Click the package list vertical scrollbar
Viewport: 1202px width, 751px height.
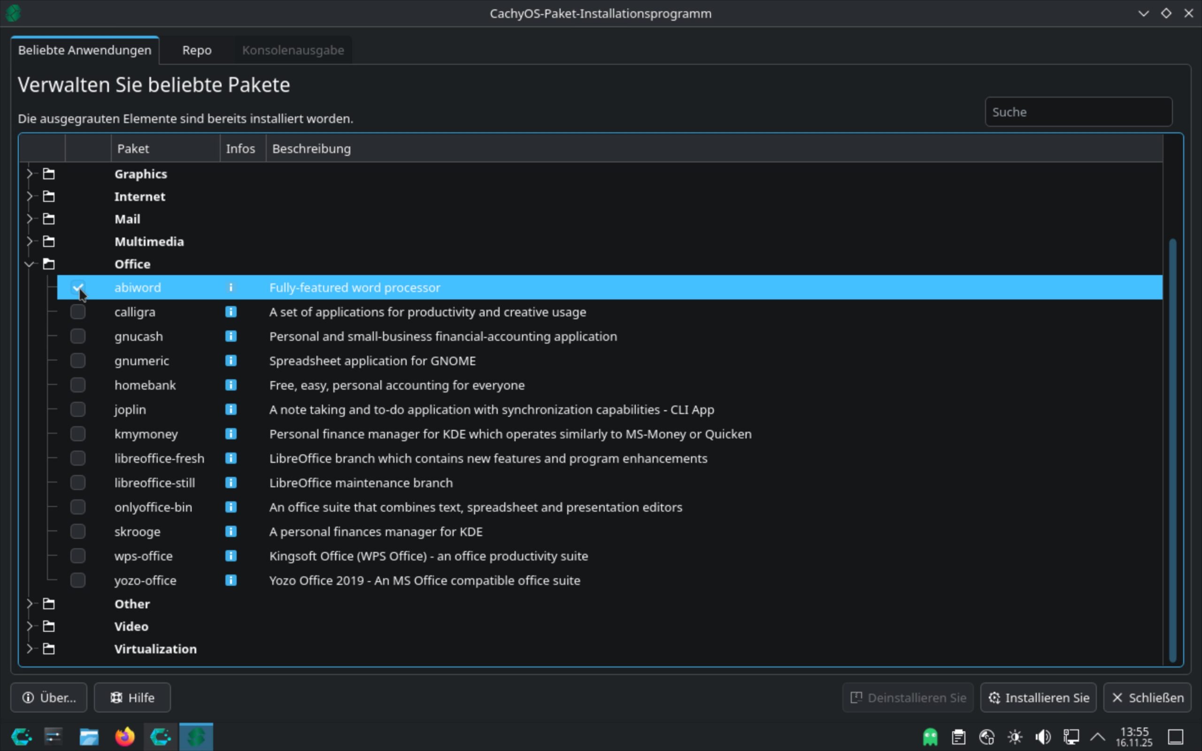tap(1172, 447)
